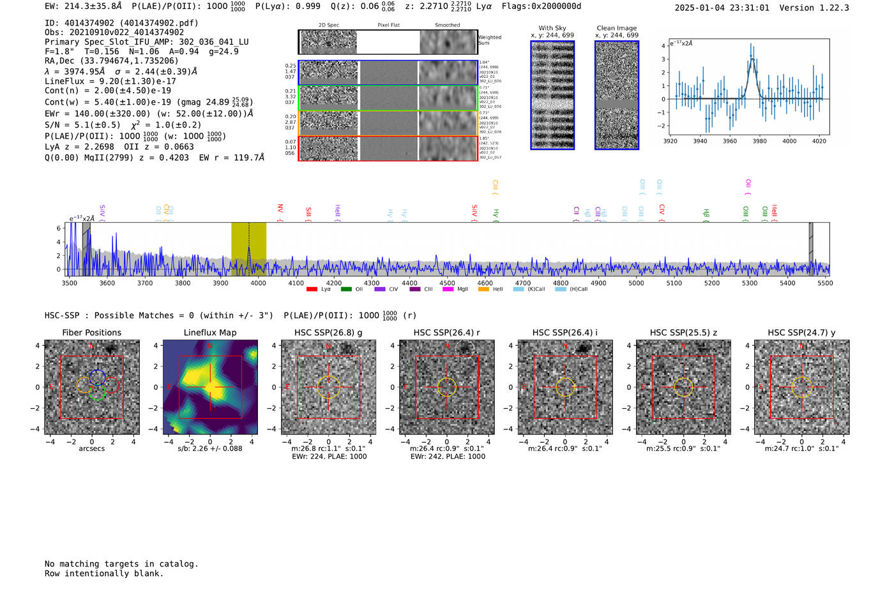Click the blue fiber circle in Fiber Positions
Image resolution: width=894 pixels, height=608 pixels.
pyautogui.click(x=97, y=377)
